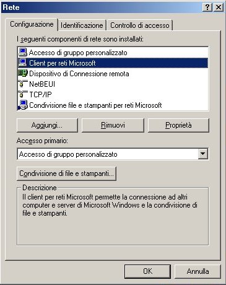Open the Controllo di accesso tab

[x=140, y=25]
